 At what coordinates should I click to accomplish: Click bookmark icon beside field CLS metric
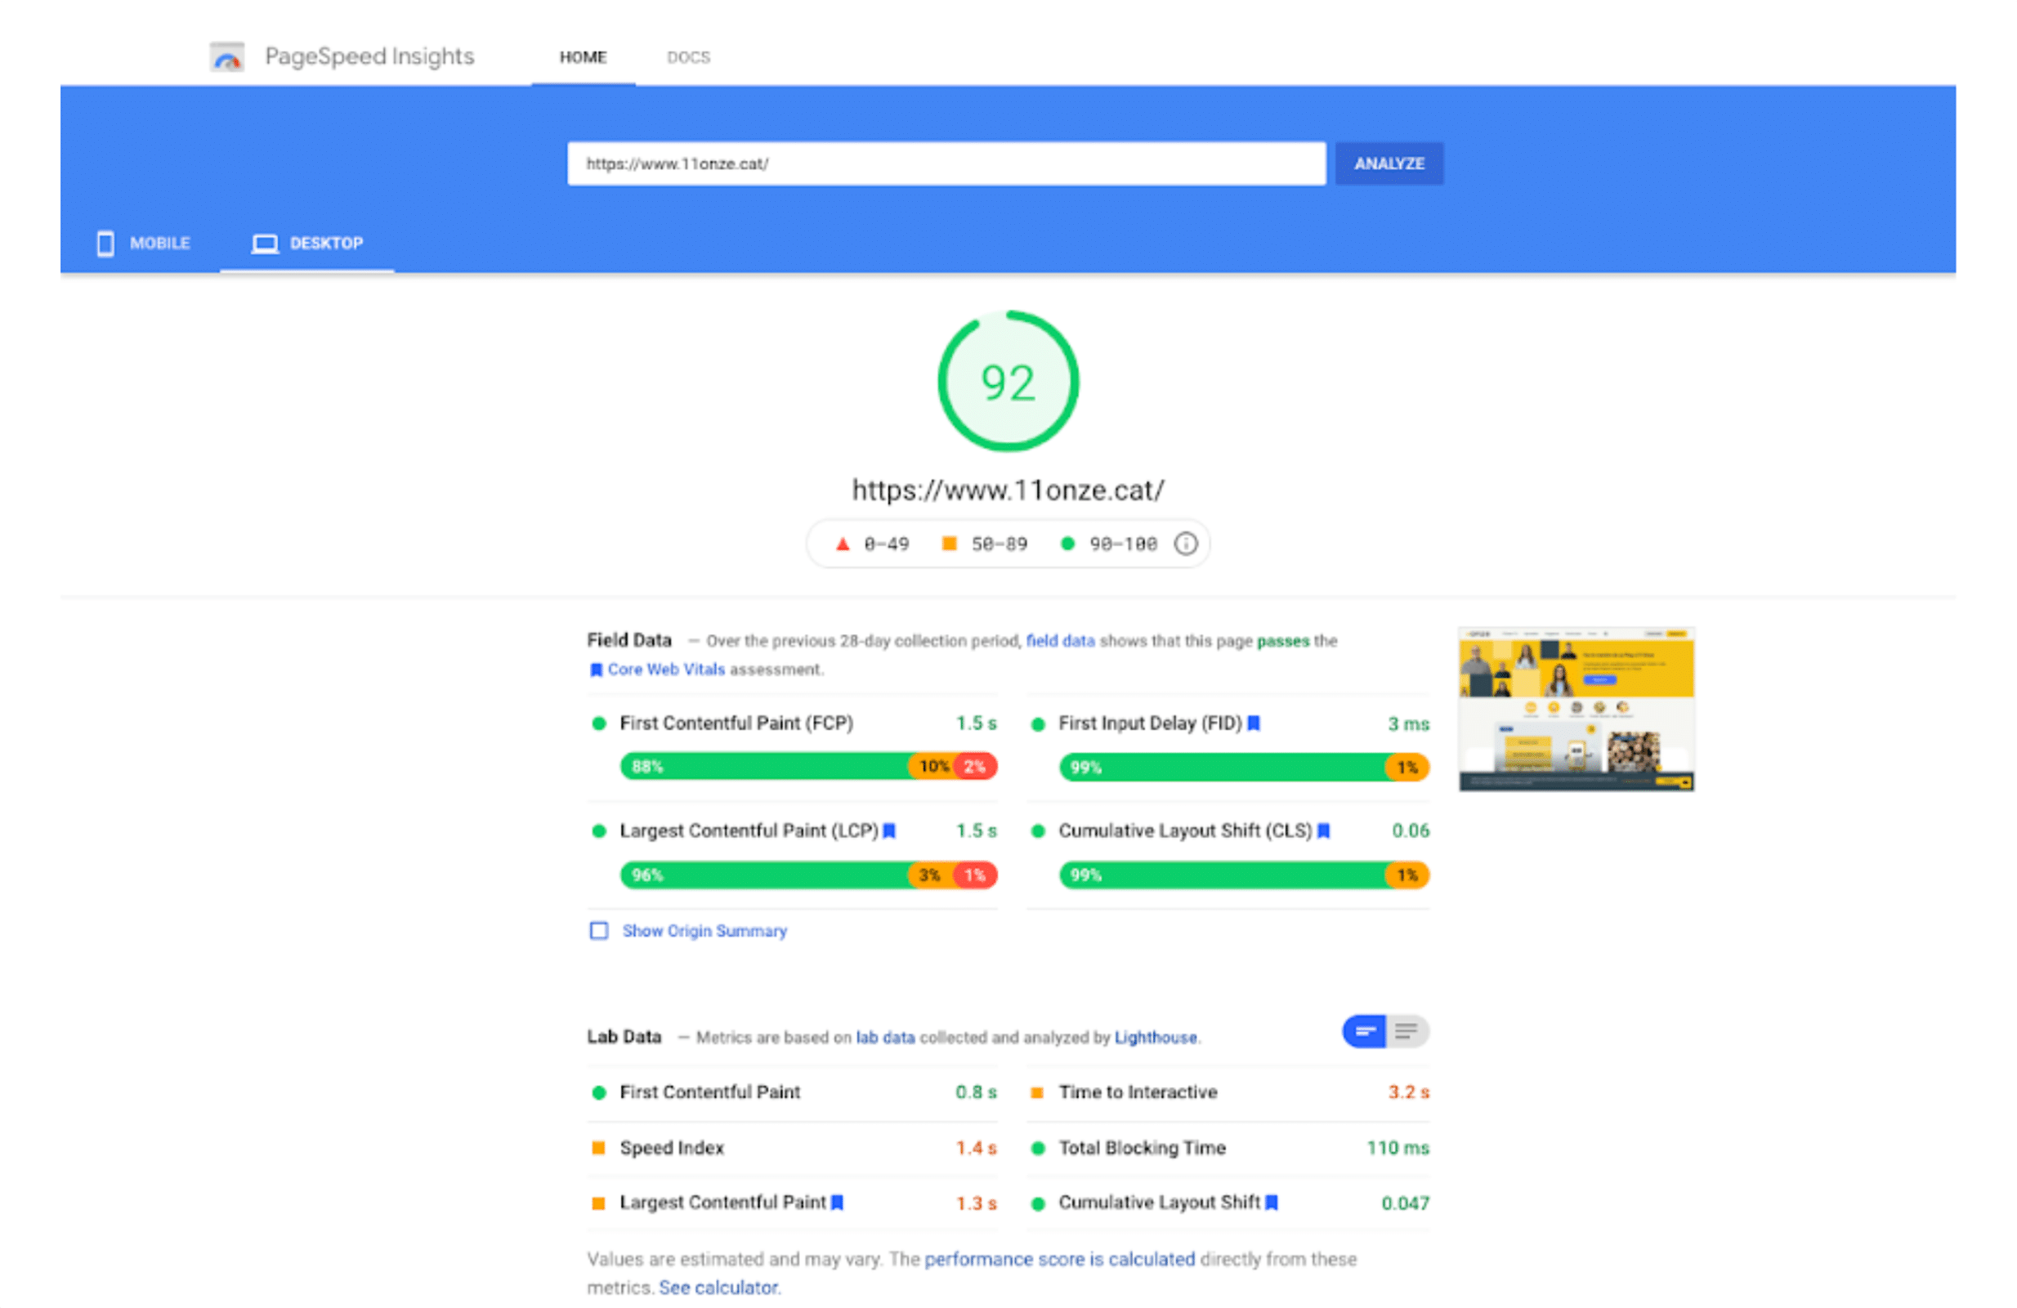pos(1324,831)
